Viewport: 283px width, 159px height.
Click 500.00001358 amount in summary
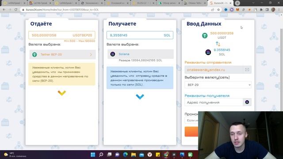(x=222, y=33)
